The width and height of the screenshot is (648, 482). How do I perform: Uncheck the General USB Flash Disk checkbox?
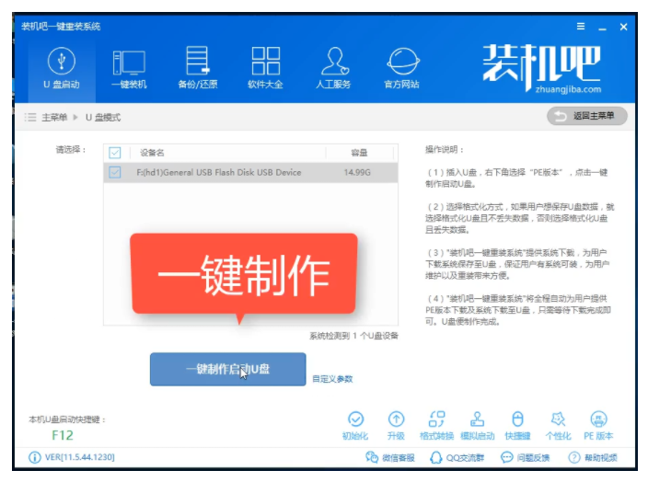click(115, 172)
